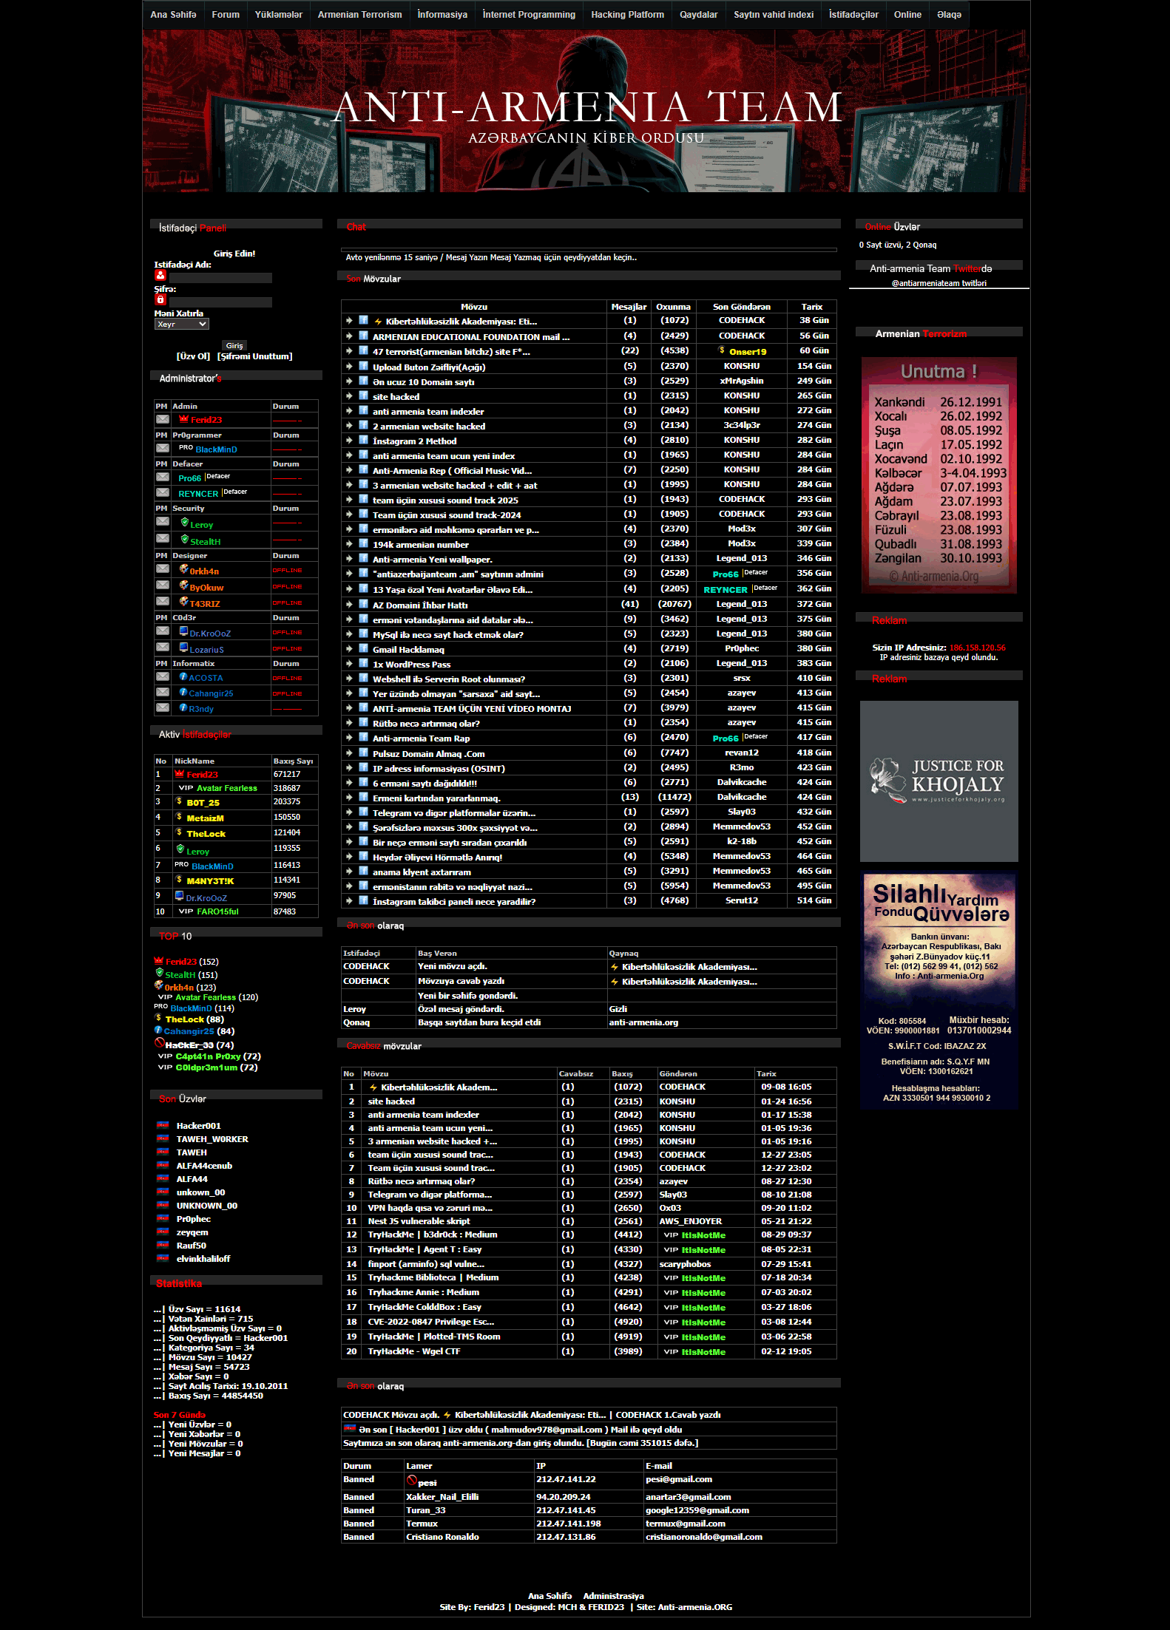Viewport: 1170px width, 1630px height.
Task: Click the Ana Səhifə footer link
Action: pyautogui.click(x=550, y=1596)
